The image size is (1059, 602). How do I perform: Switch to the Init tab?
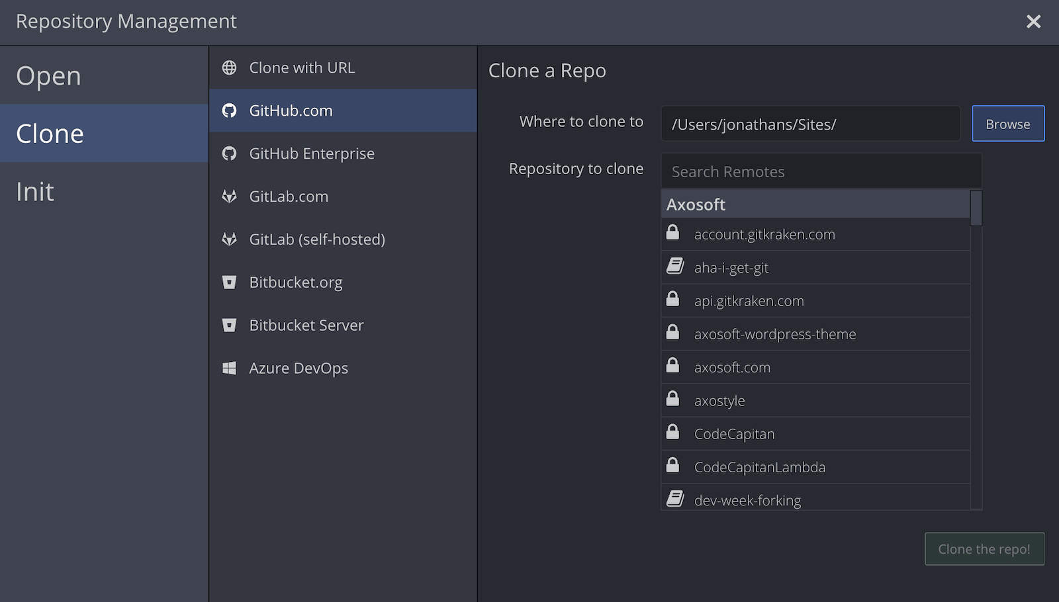[x=36, y=192]
